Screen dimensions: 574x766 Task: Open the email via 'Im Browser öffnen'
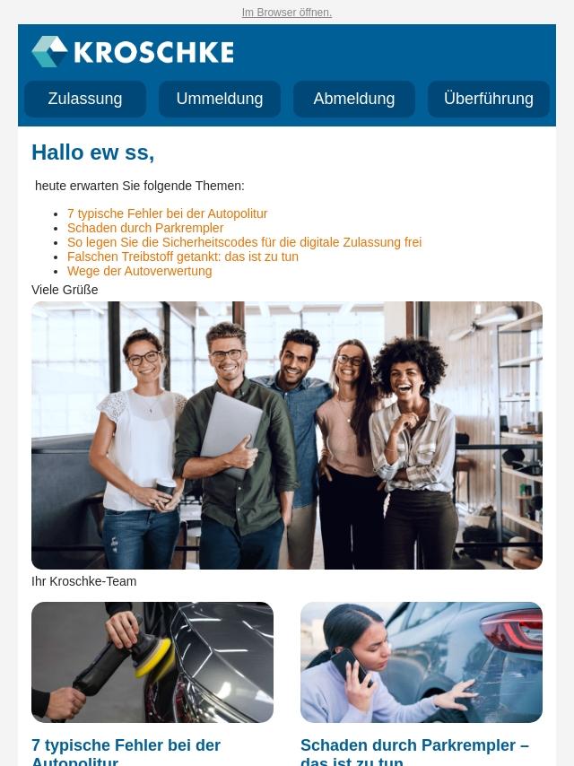[x=287, y=13]
